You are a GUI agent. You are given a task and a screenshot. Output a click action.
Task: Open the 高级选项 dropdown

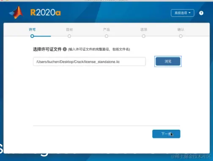pos(183,13)
